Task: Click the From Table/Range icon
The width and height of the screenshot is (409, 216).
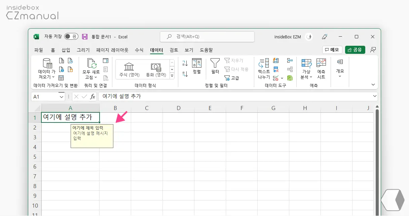Action: 62,78
